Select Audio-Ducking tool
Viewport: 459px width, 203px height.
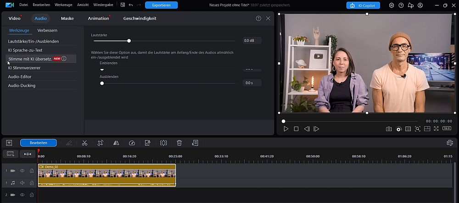point(41,86)
